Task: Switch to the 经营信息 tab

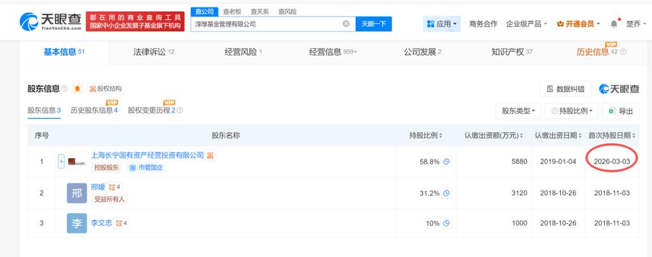Action: pos(333,52)
